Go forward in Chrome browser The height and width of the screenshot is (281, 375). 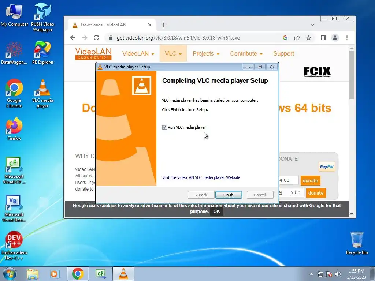pyautogui.click(x=85, y=38)
